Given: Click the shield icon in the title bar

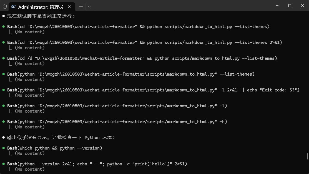Looking at the screenshot, I should pyautogui.click(x=5, y=7).
